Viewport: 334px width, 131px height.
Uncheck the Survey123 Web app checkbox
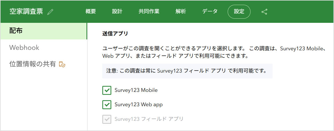tap(107, 105)
